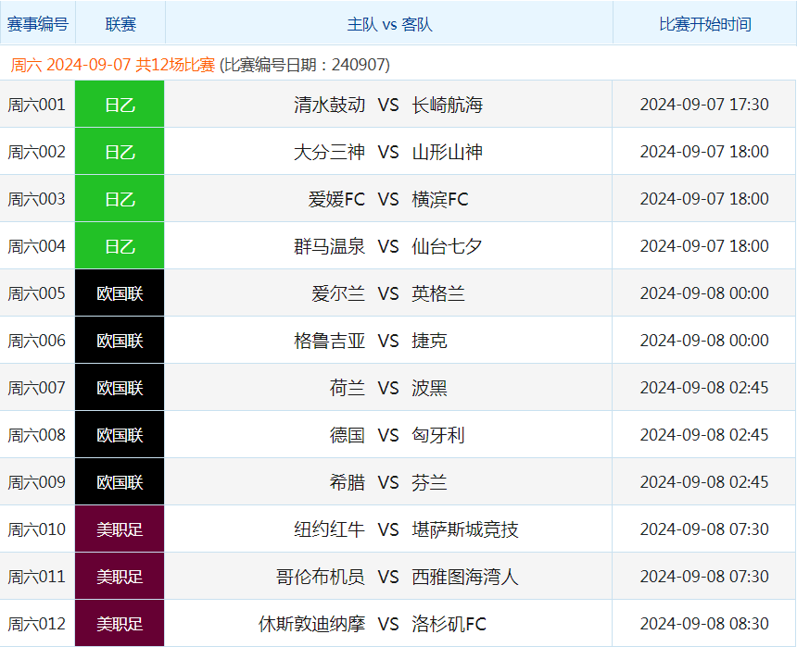
Task: Open team 堪萨斯城竞技
Action: point(465,529)
